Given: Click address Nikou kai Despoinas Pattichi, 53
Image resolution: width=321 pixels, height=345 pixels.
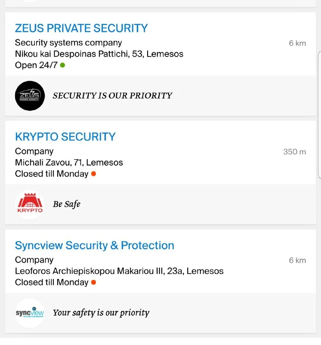Looking at the screenshot, I should (x=99, y=54).
